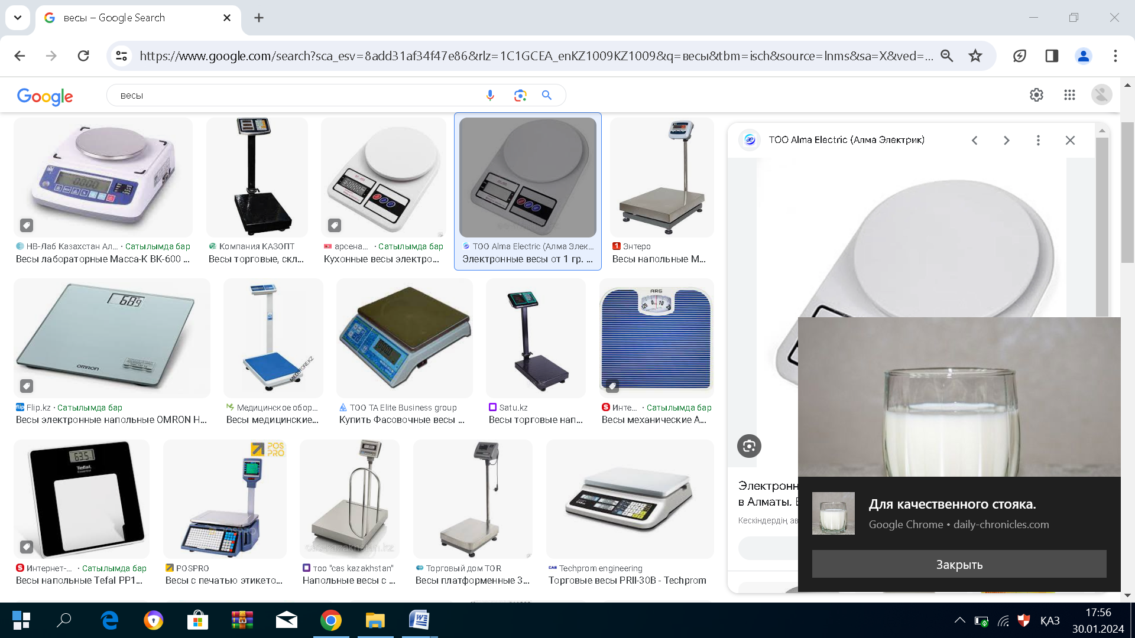
Task: Show hidden system tray icons
Action: pos(959,620)
